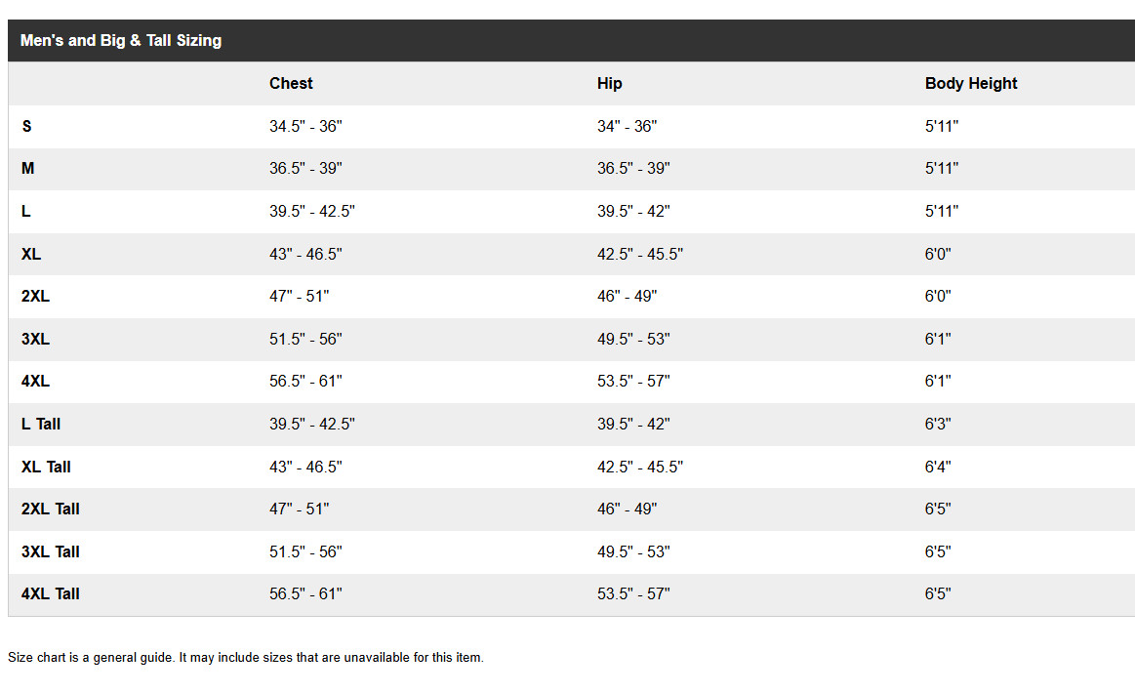This screenshot has height=693, width=1135.
Task: Select the S size row label
Action: click(26, 127)
